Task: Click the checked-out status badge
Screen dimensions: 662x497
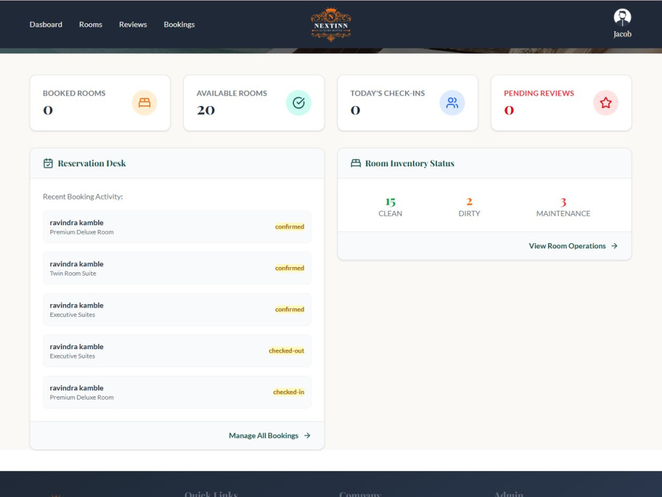Action: (286, 351)
